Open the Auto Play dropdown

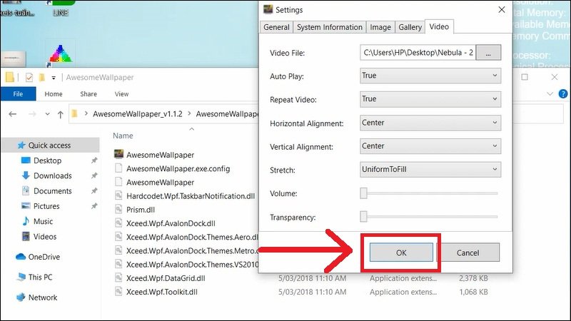pos(430,76)
